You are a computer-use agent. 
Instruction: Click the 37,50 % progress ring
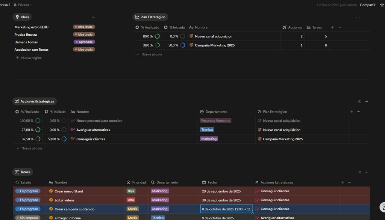click(38, 139)
